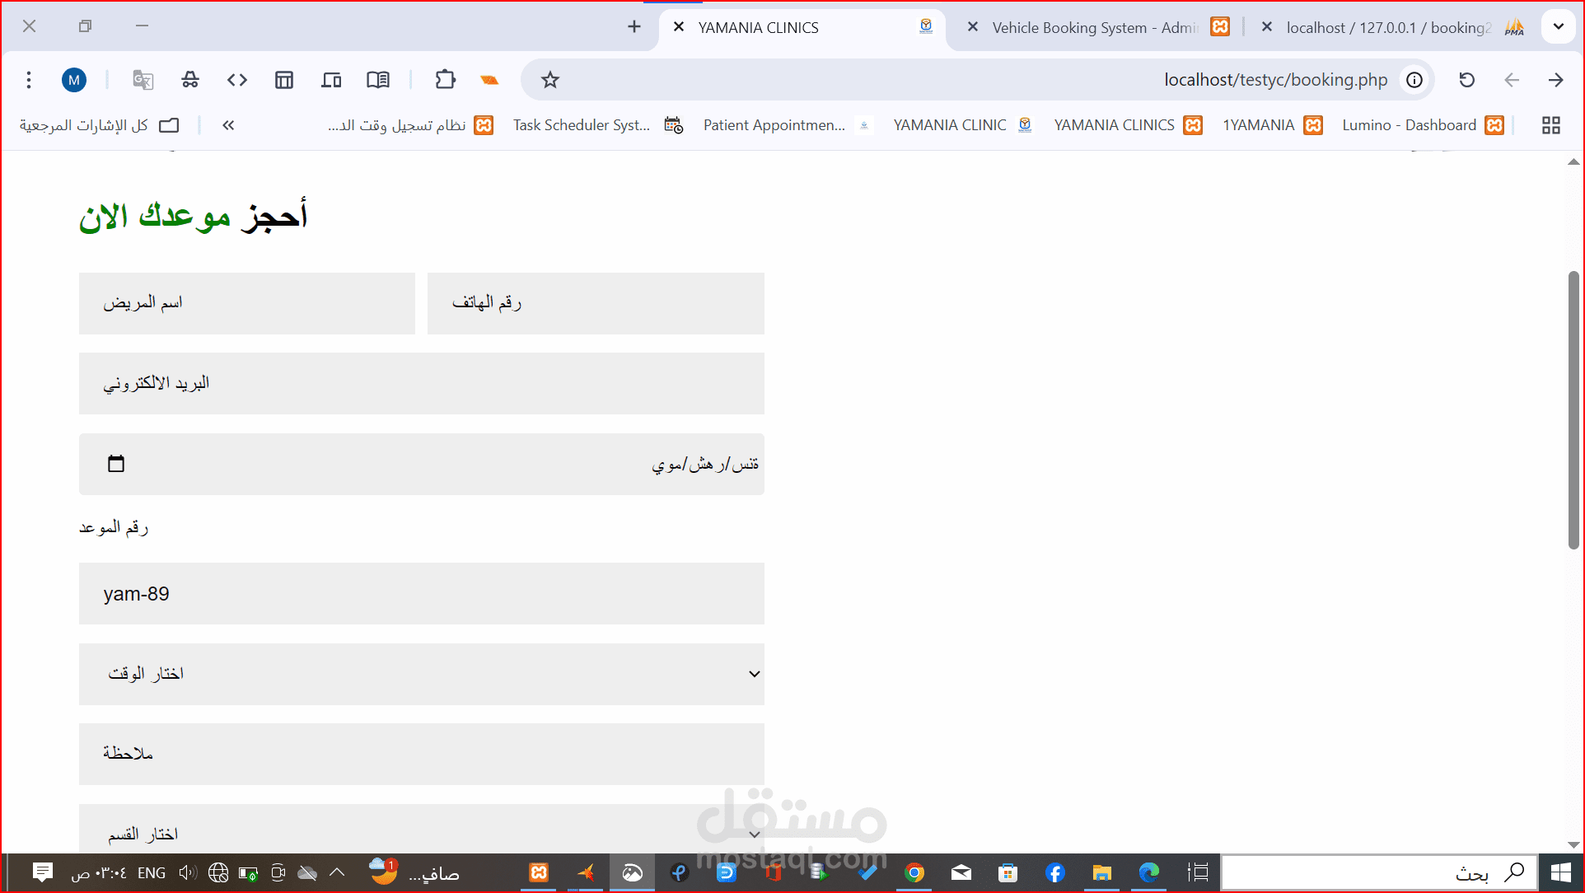Open the reading mode book icon

378,80
